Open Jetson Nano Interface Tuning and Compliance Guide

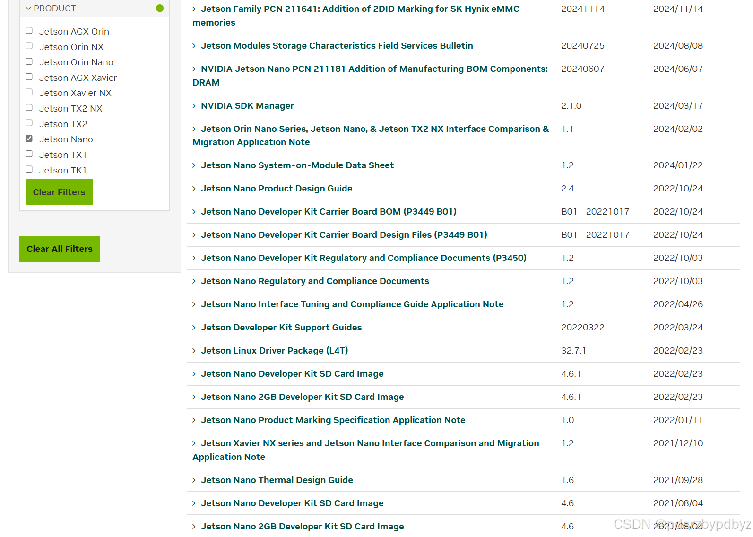[352, 304]
